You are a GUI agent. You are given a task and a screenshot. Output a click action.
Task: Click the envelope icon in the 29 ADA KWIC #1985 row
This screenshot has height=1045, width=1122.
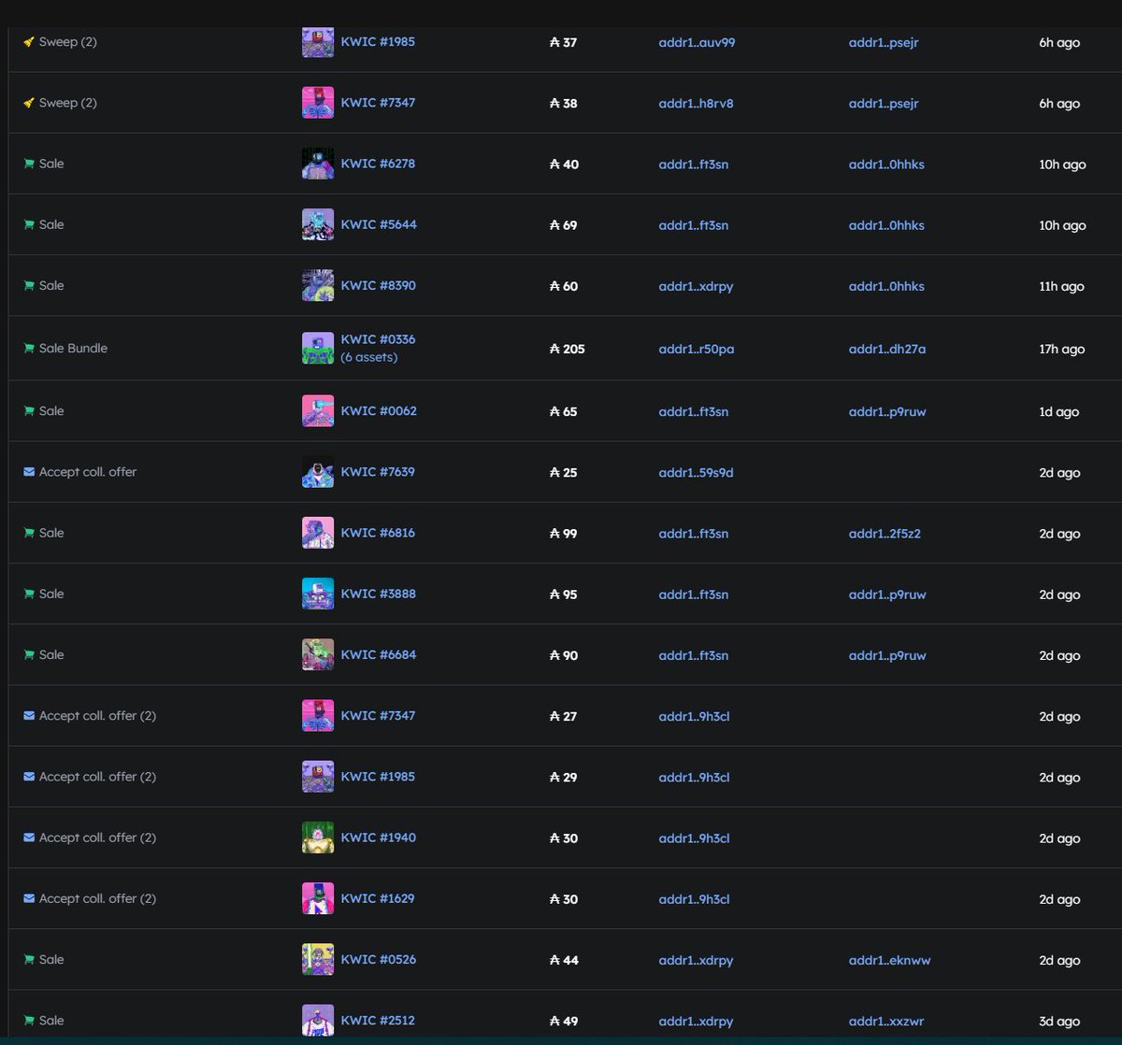pos(29,777)
